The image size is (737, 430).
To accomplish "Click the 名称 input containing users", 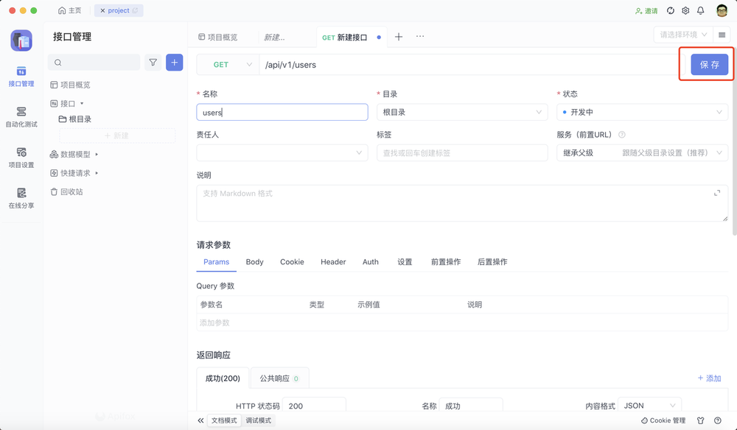I will click(x=282, y=112).
